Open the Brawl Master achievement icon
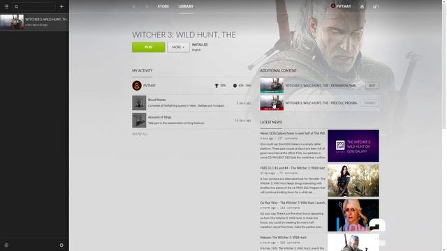This screenshot has height=251, width=447. [x=139, y=102]
